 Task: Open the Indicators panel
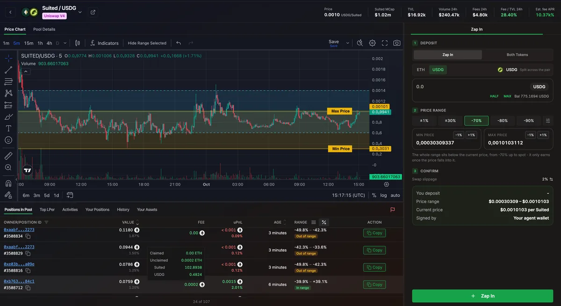[104, 43]
